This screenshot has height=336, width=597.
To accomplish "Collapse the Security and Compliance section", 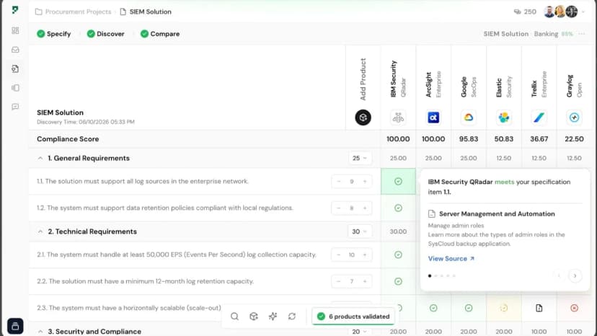I will [x=40, y=332].
